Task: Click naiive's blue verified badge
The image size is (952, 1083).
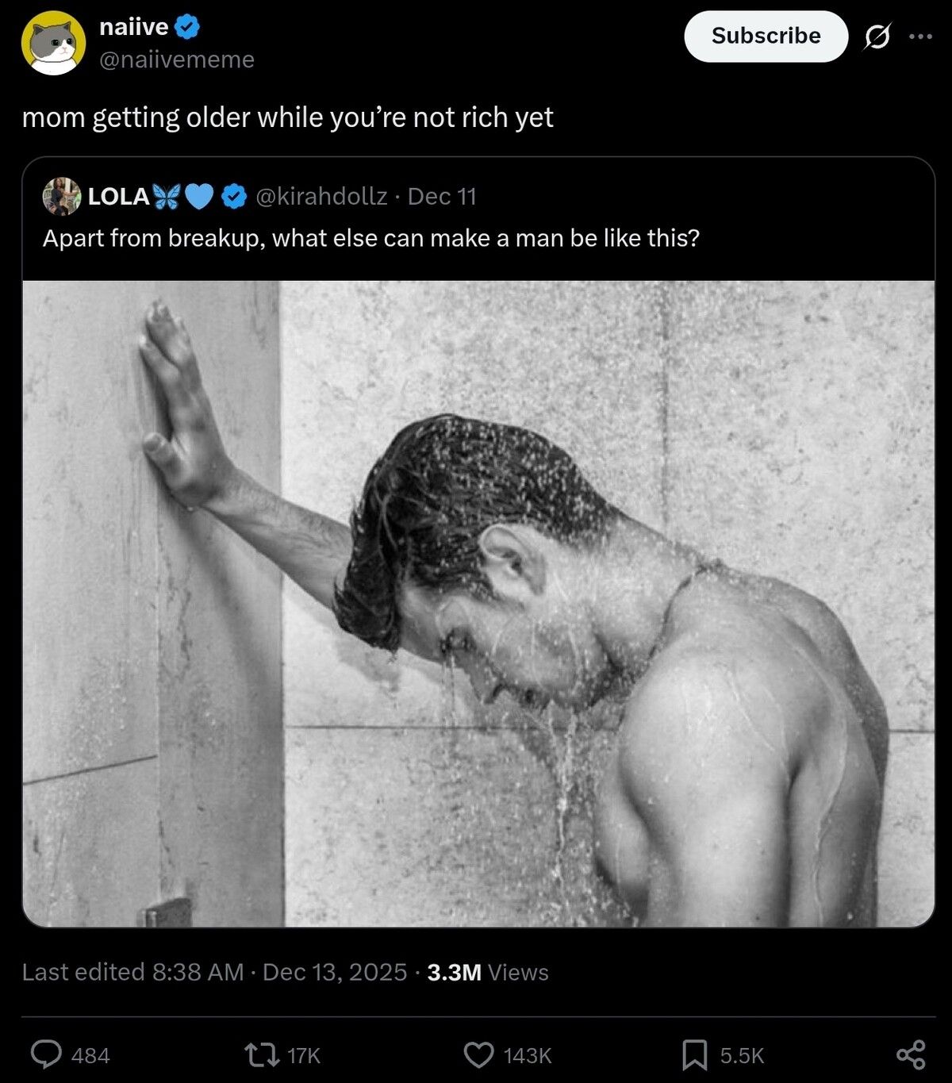Action: 187,27
